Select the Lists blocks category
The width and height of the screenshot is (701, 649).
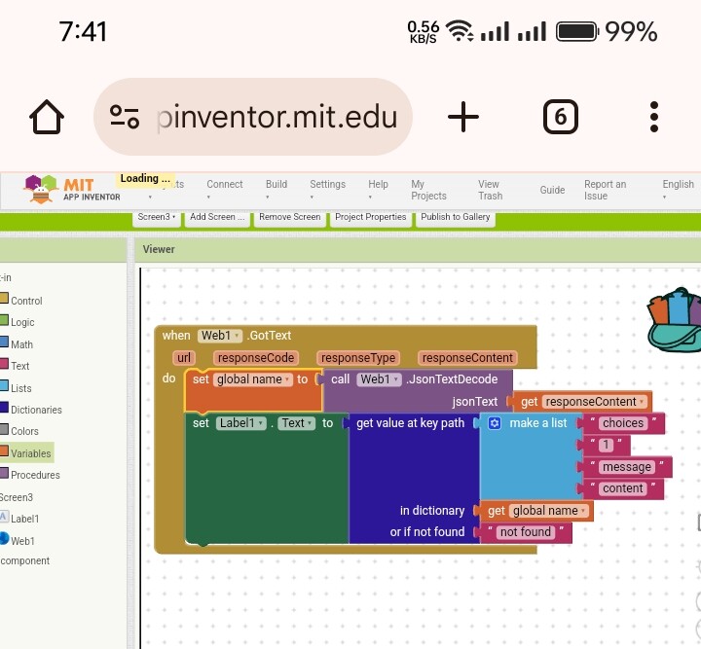[x=20, y=388]
